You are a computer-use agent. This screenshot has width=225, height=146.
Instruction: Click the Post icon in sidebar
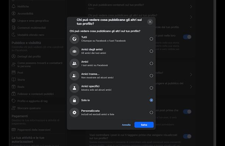pos(14,72)
